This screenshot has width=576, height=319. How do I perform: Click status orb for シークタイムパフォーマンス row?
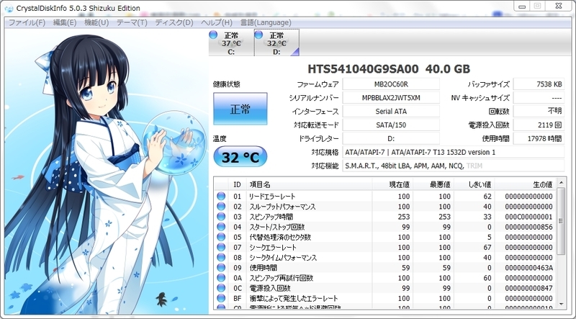coord(221,258)
